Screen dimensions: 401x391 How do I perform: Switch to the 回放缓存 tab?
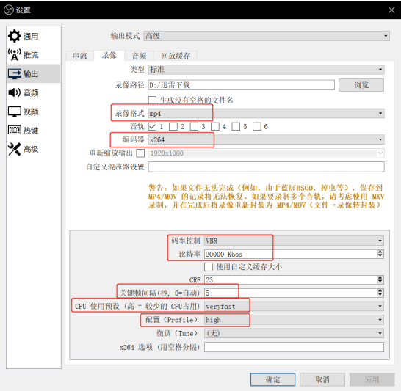pyautogui.click(x=176, y=56)
